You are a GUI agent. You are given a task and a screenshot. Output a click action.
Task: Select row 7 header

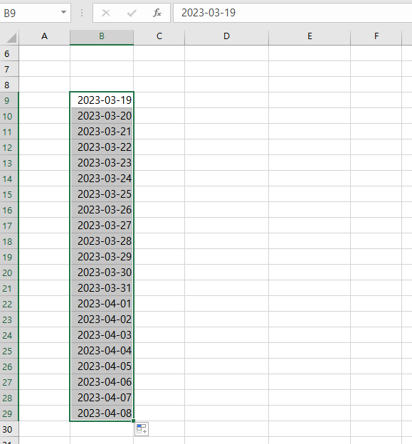(9, 69)
